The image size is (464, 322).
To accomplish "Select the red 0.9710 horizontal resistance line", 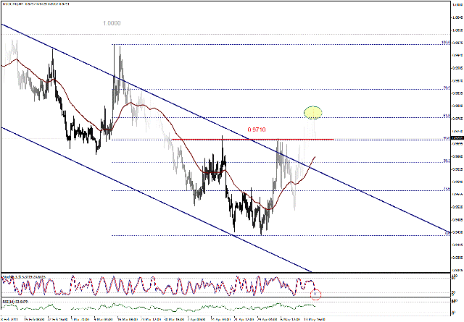I will click(217, 139).
